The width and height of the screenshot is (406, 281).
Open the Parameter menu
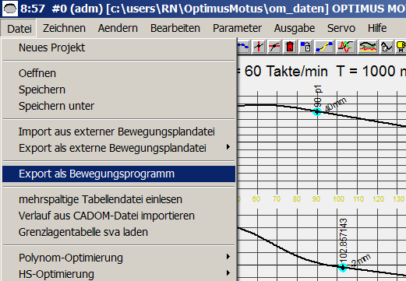(237, 28)
